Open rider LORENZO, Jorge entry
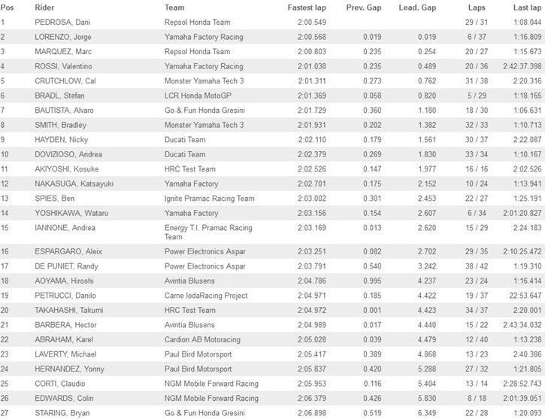545x419 pixels. [63, 37]
